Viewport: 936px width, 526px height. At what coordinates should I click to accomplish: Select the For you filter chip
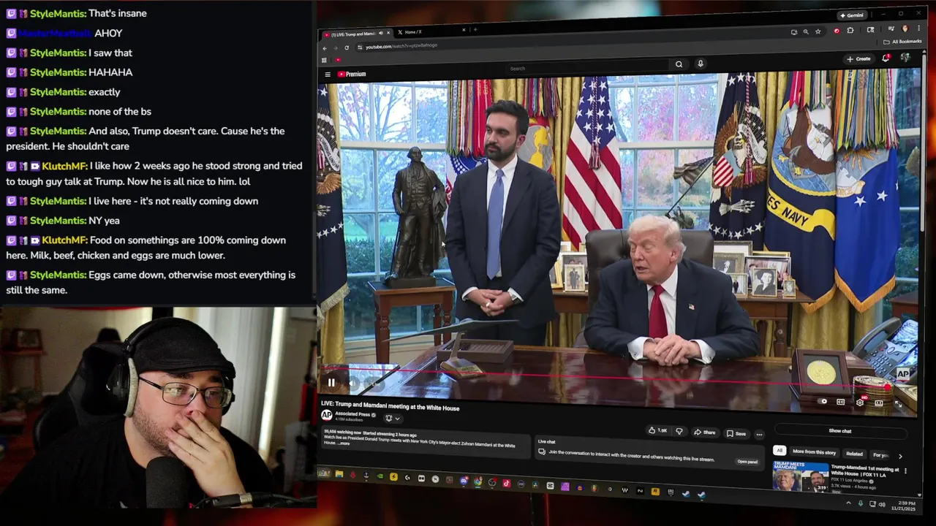pyautogui.click(x=880, y=454)
